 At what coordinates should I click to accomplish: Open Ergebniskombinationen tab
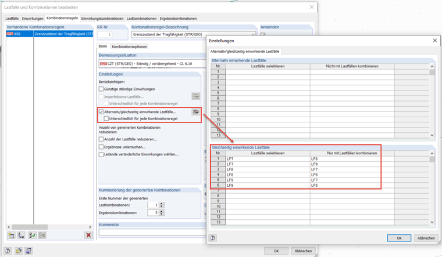point(178,19)
